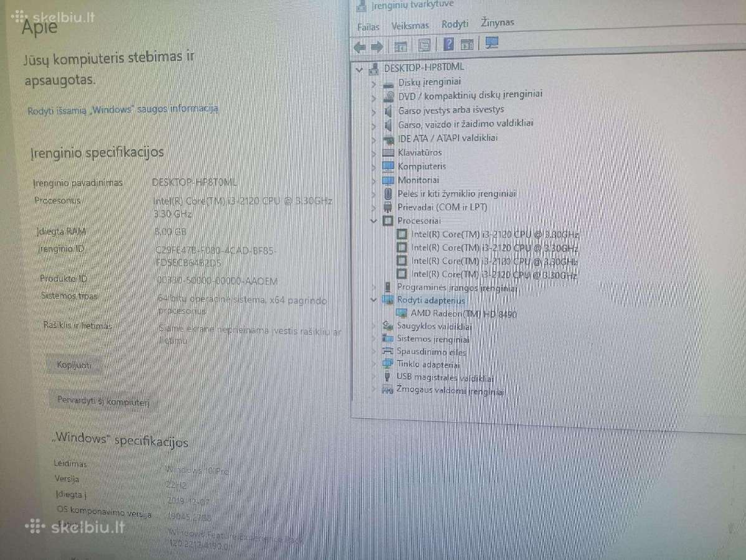
Task: Select the IDE ATA / ATAPI valdikliai row
Action: click(x=448, y=138)
